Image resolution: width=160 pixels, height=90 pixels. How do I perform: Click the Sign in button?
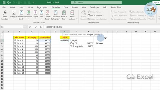[x=156, y=2]
